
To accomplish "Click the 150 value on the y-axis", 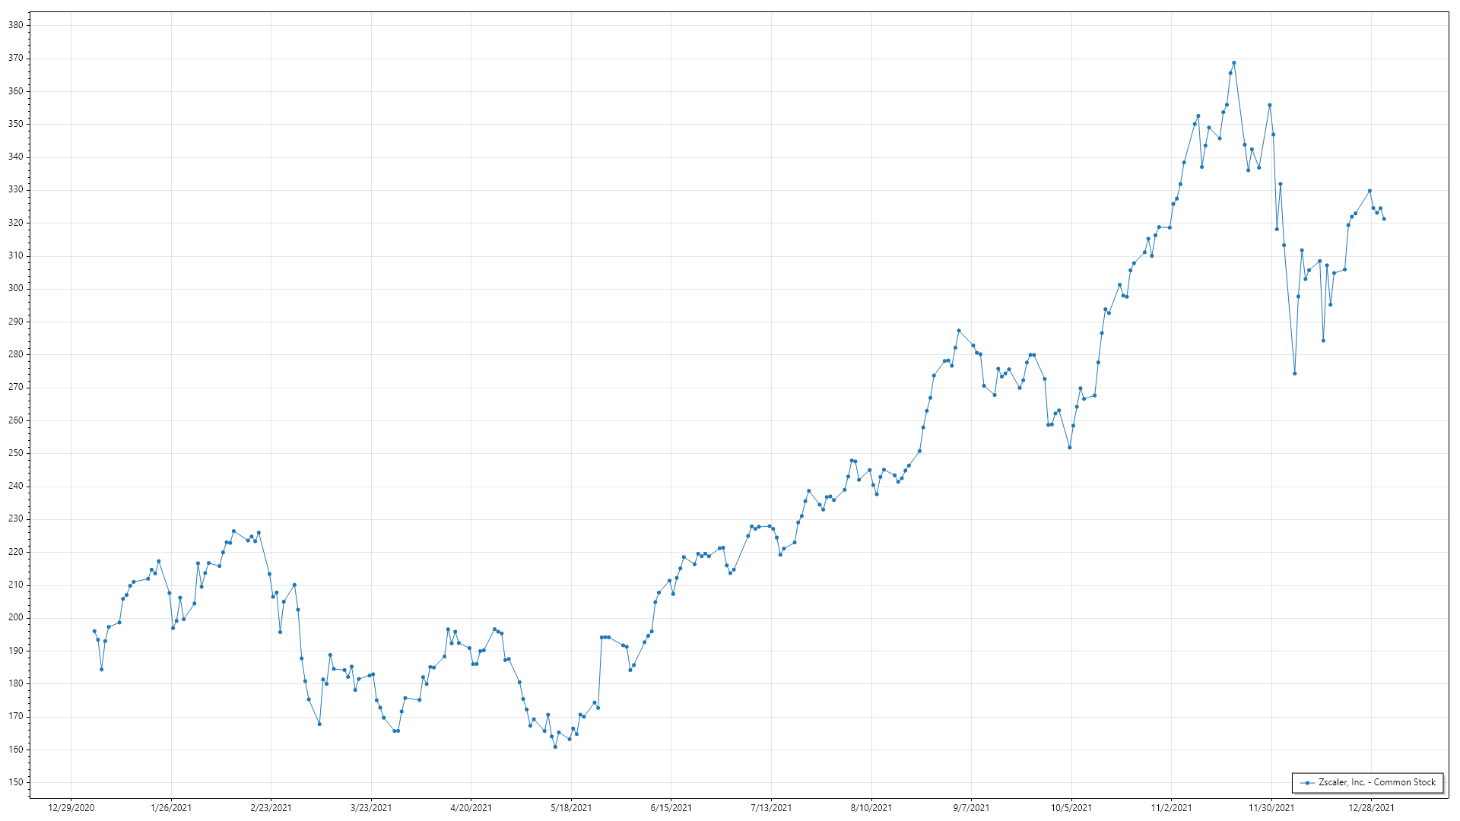I will tap(15, 782).
